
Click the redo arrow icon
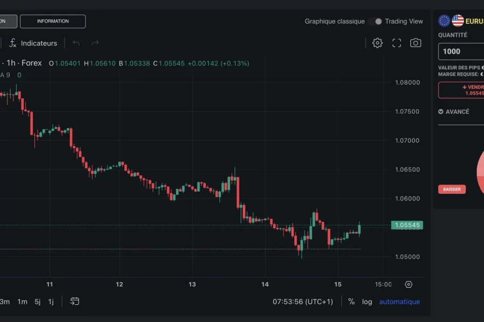click(x=95, y=43)
